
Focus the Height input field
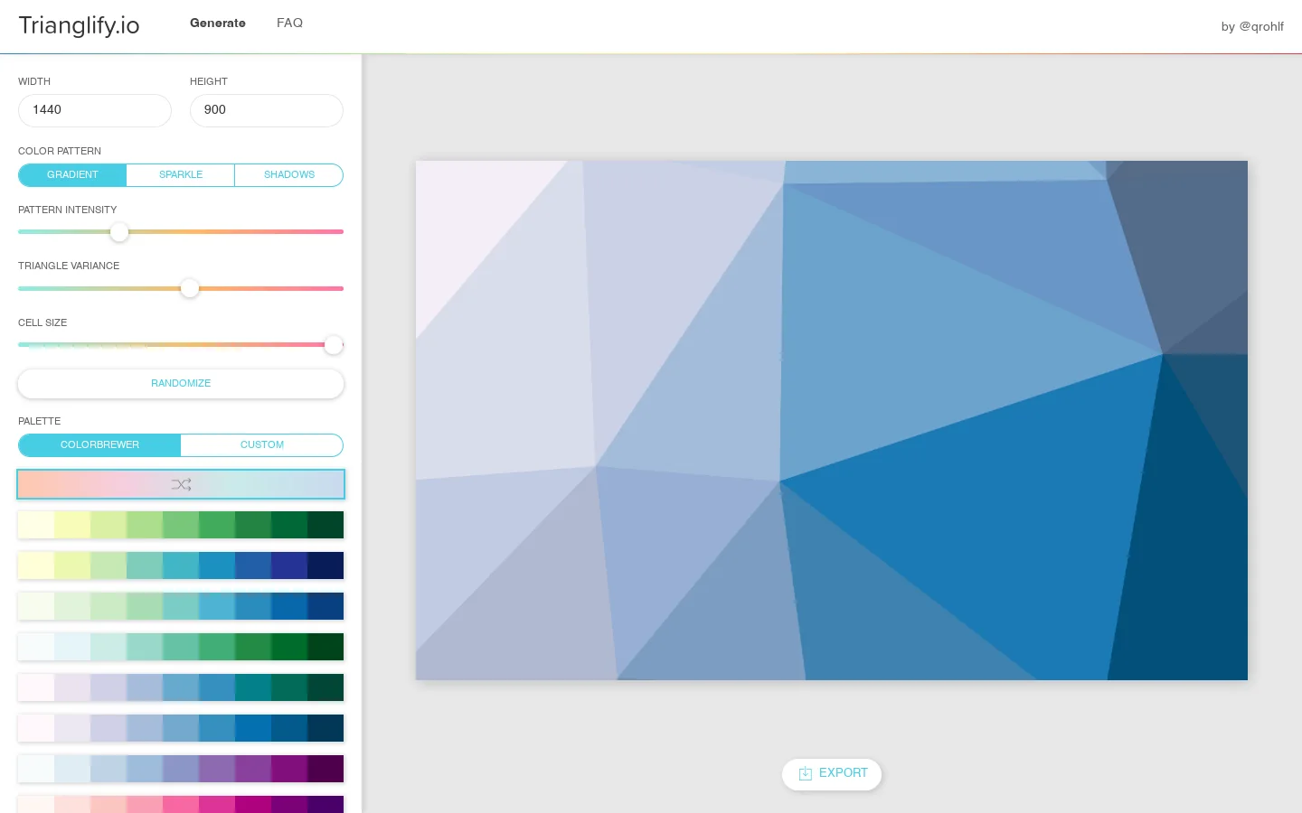pos(267,110)
